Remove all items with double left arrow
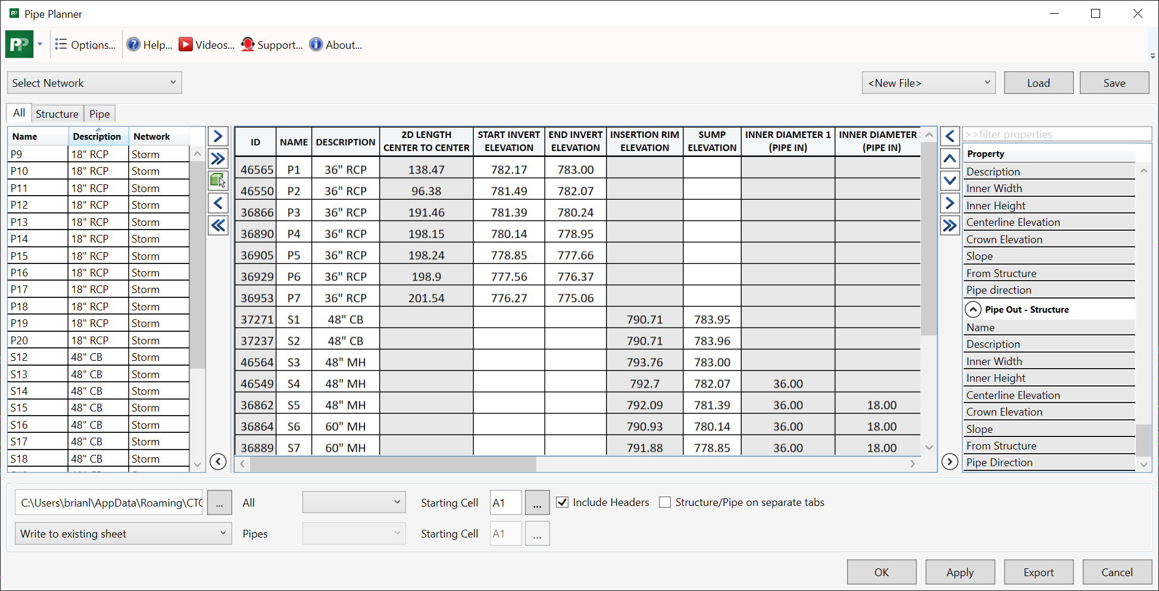 click(x=218, y=225)
